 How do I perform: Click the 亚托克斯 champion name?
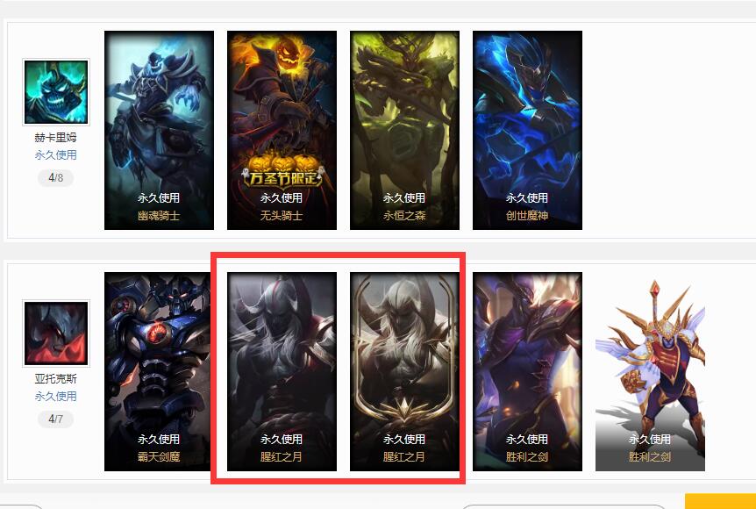coord(56,379)
